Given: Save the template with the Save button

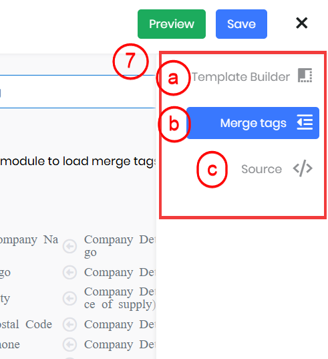Looking at the screenshot, I should point(241,24).
